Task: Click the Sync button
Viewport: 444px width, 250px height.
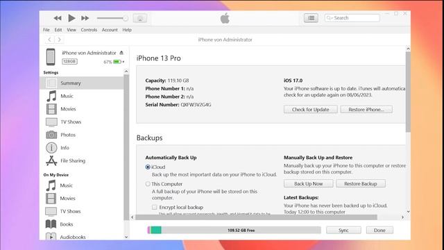Action: (x=343, y=230)
